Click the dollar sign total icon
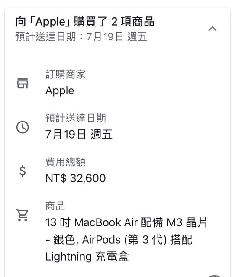Screen dimensions: 235x277 [x=23, y=171]
